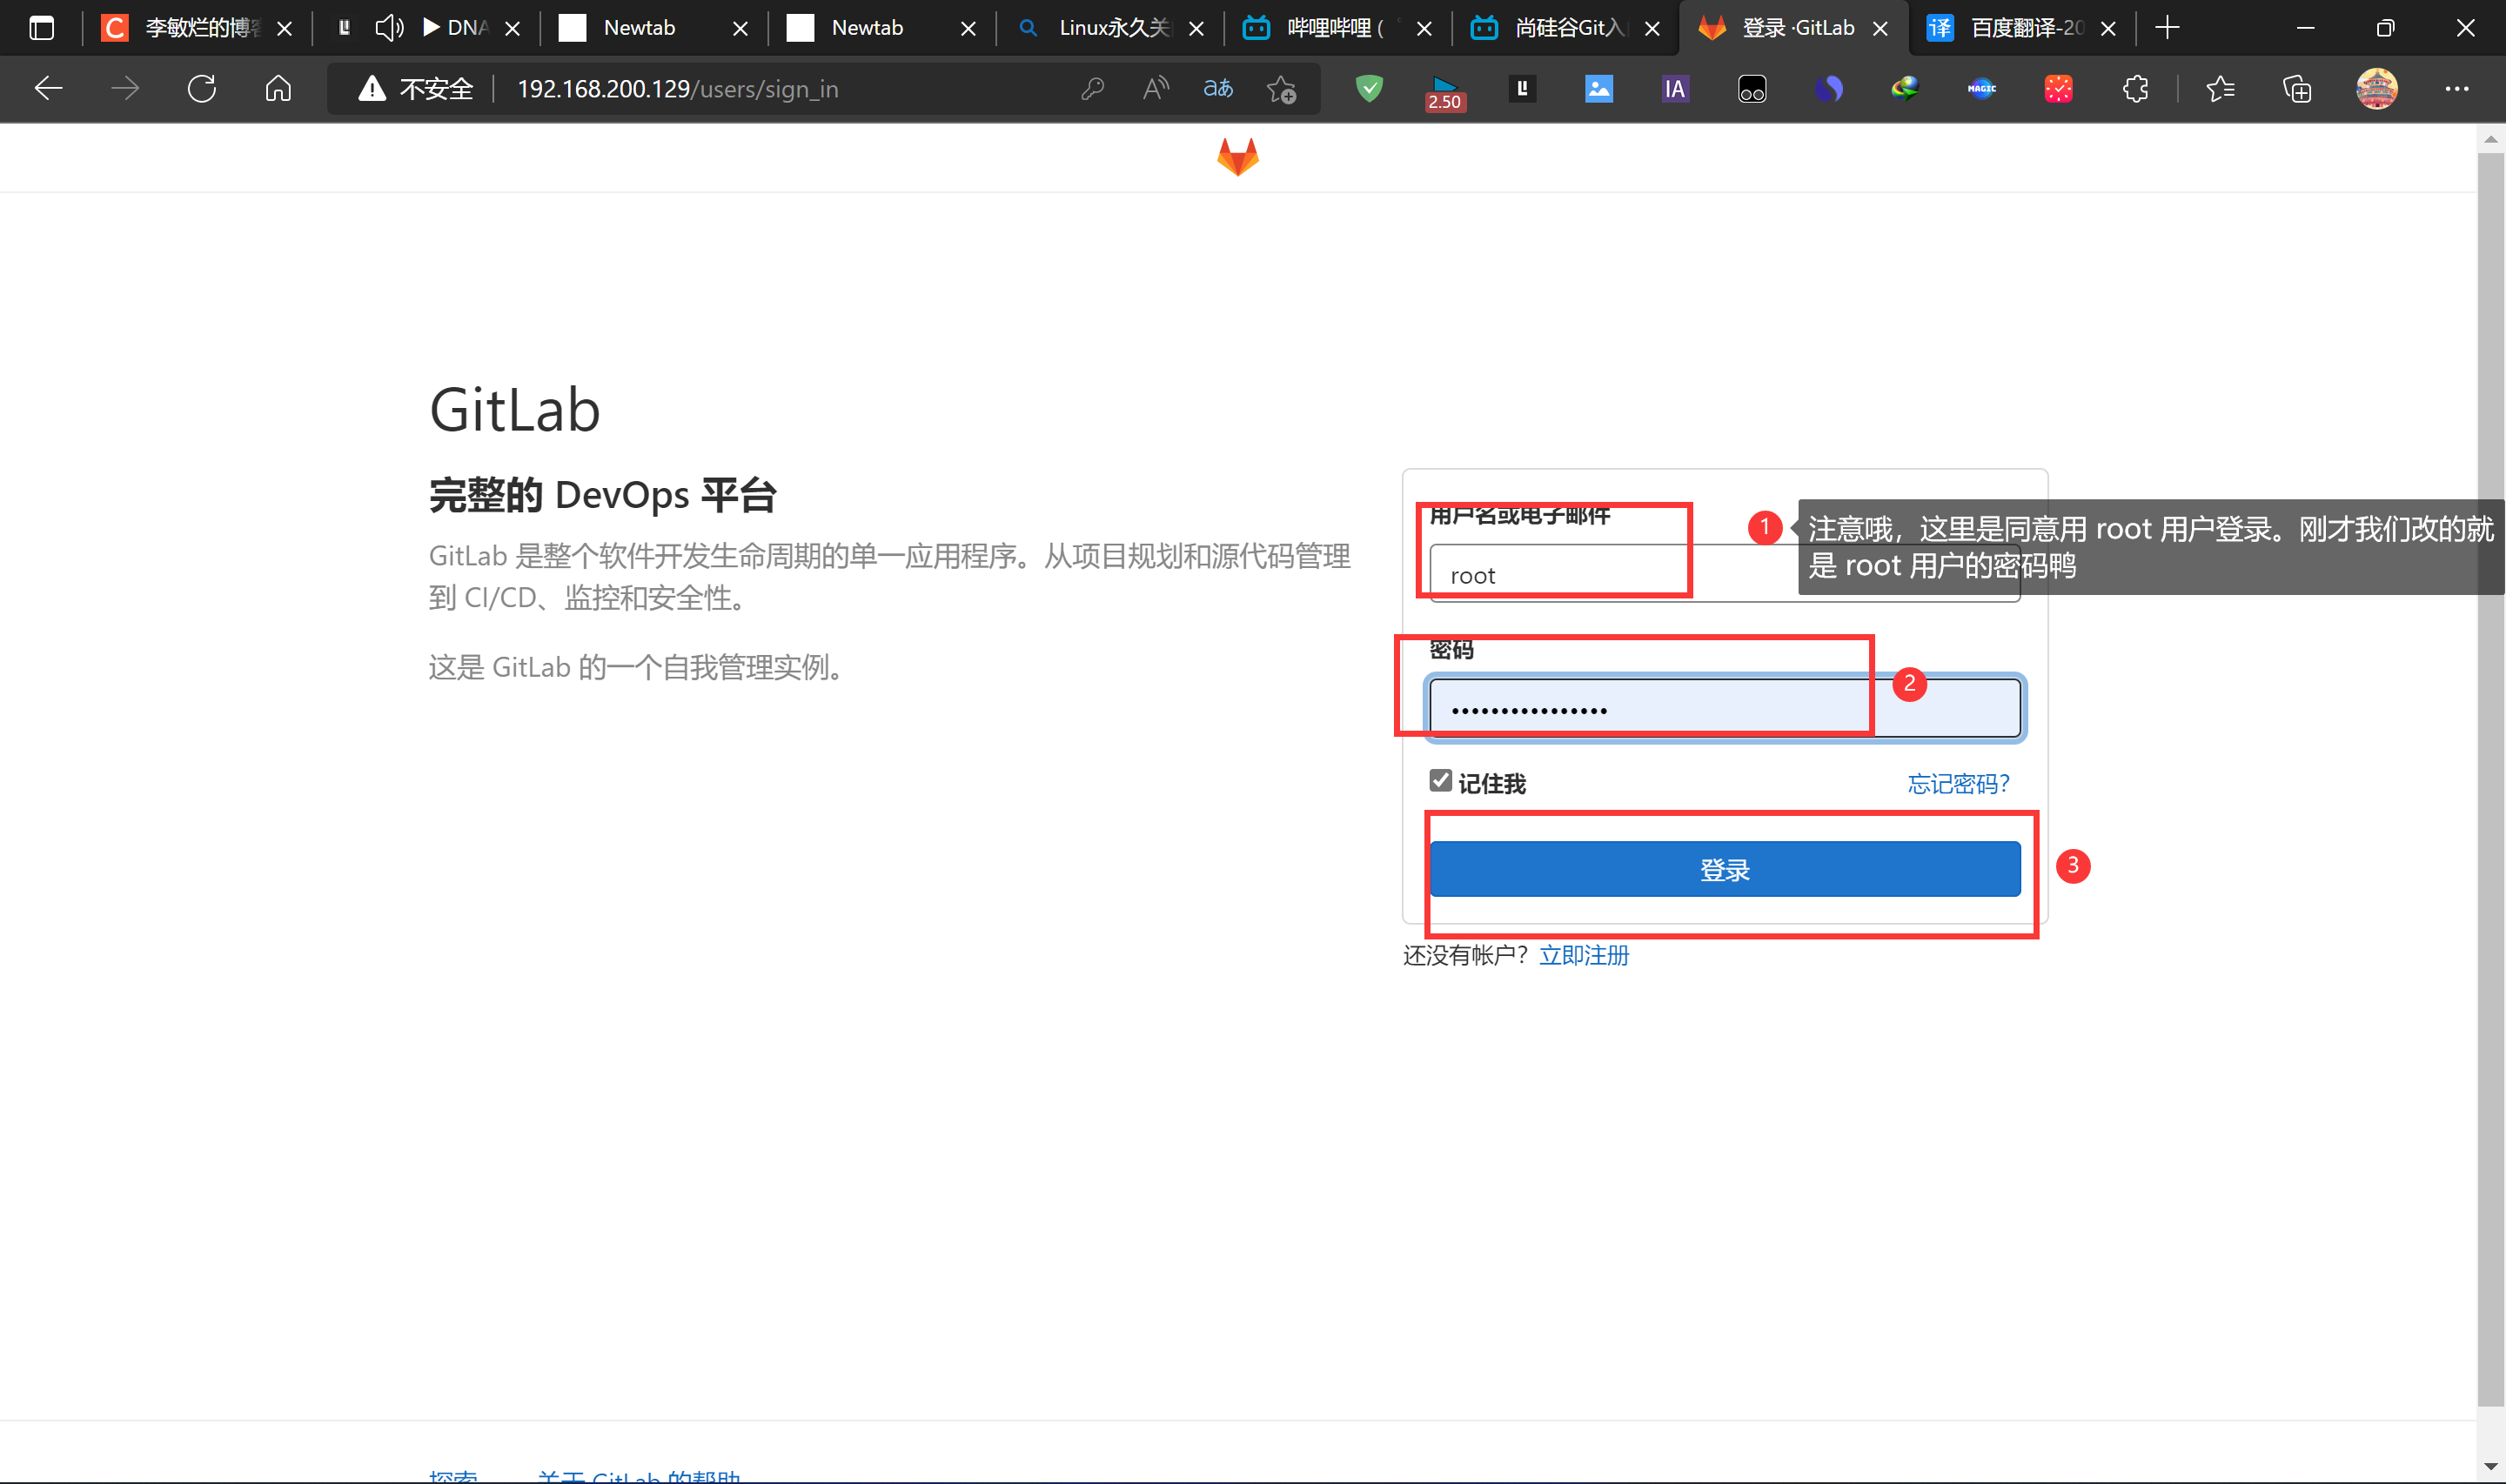Add page to favorites star icon

click(1281, 89)
